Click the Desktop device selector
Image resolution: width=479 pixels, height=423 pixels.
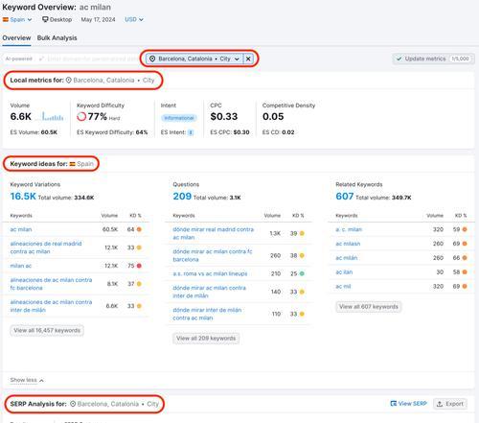pos(57,19)
